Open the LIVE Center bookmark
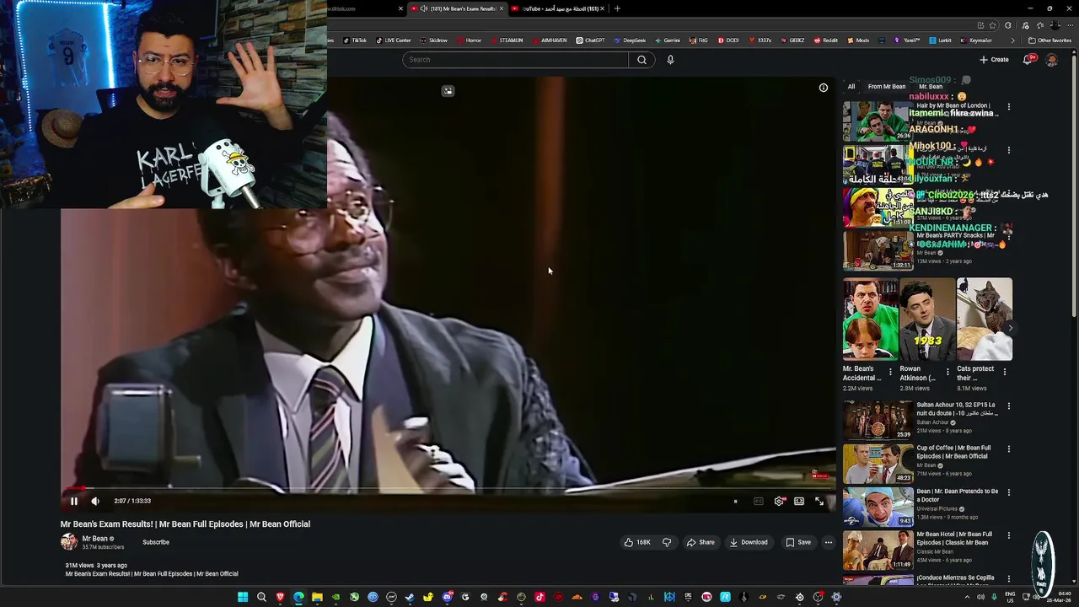This screenshot has width=1079, height=607. pyautogui.click(x=394, y=40)
